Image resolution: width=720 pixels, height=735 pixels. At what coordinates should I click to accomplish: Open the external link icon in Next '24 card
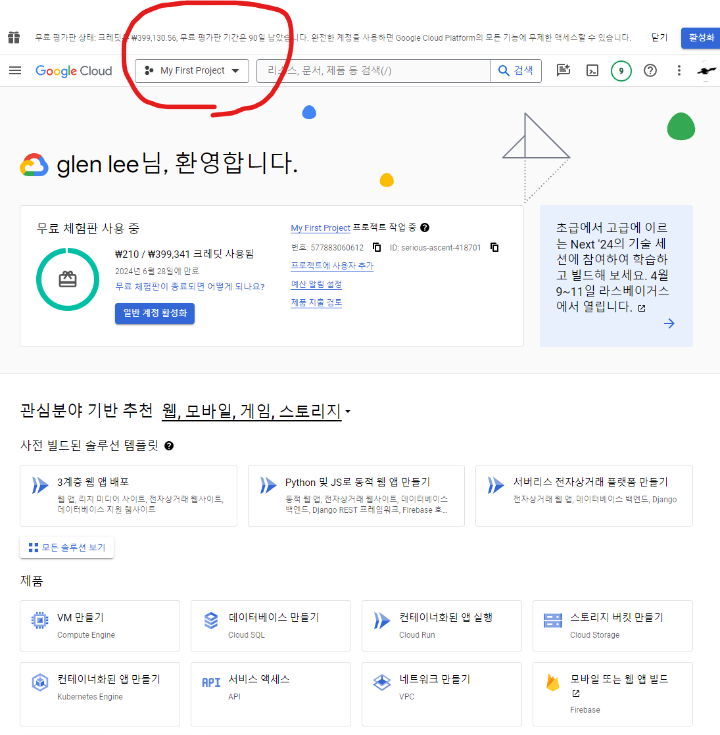point(642,308)
